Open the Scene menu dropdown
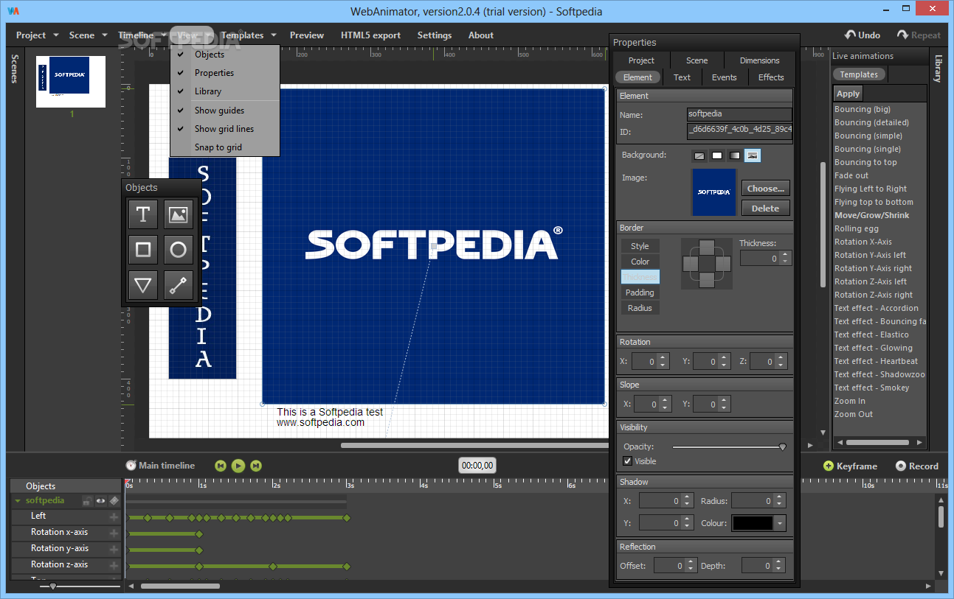954x599 pixels. click(x=88, y=35)
